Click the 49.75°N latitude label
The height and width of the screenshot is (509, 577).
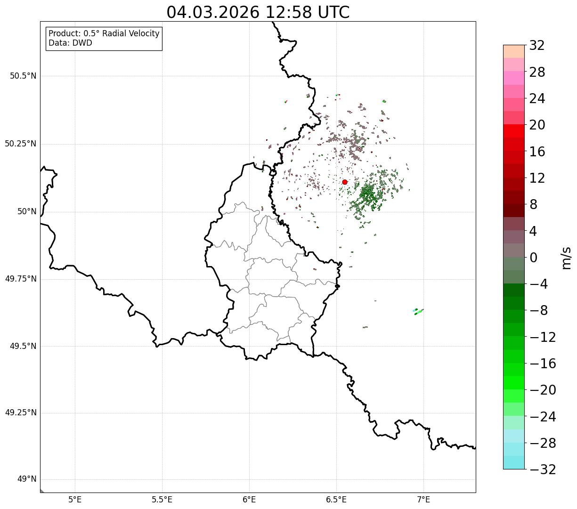[x=21, y=279]
